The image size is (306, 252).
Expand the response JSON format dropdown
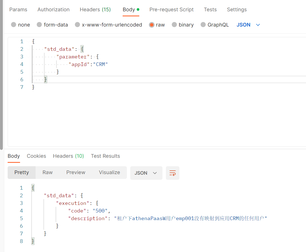click(146, 173)
